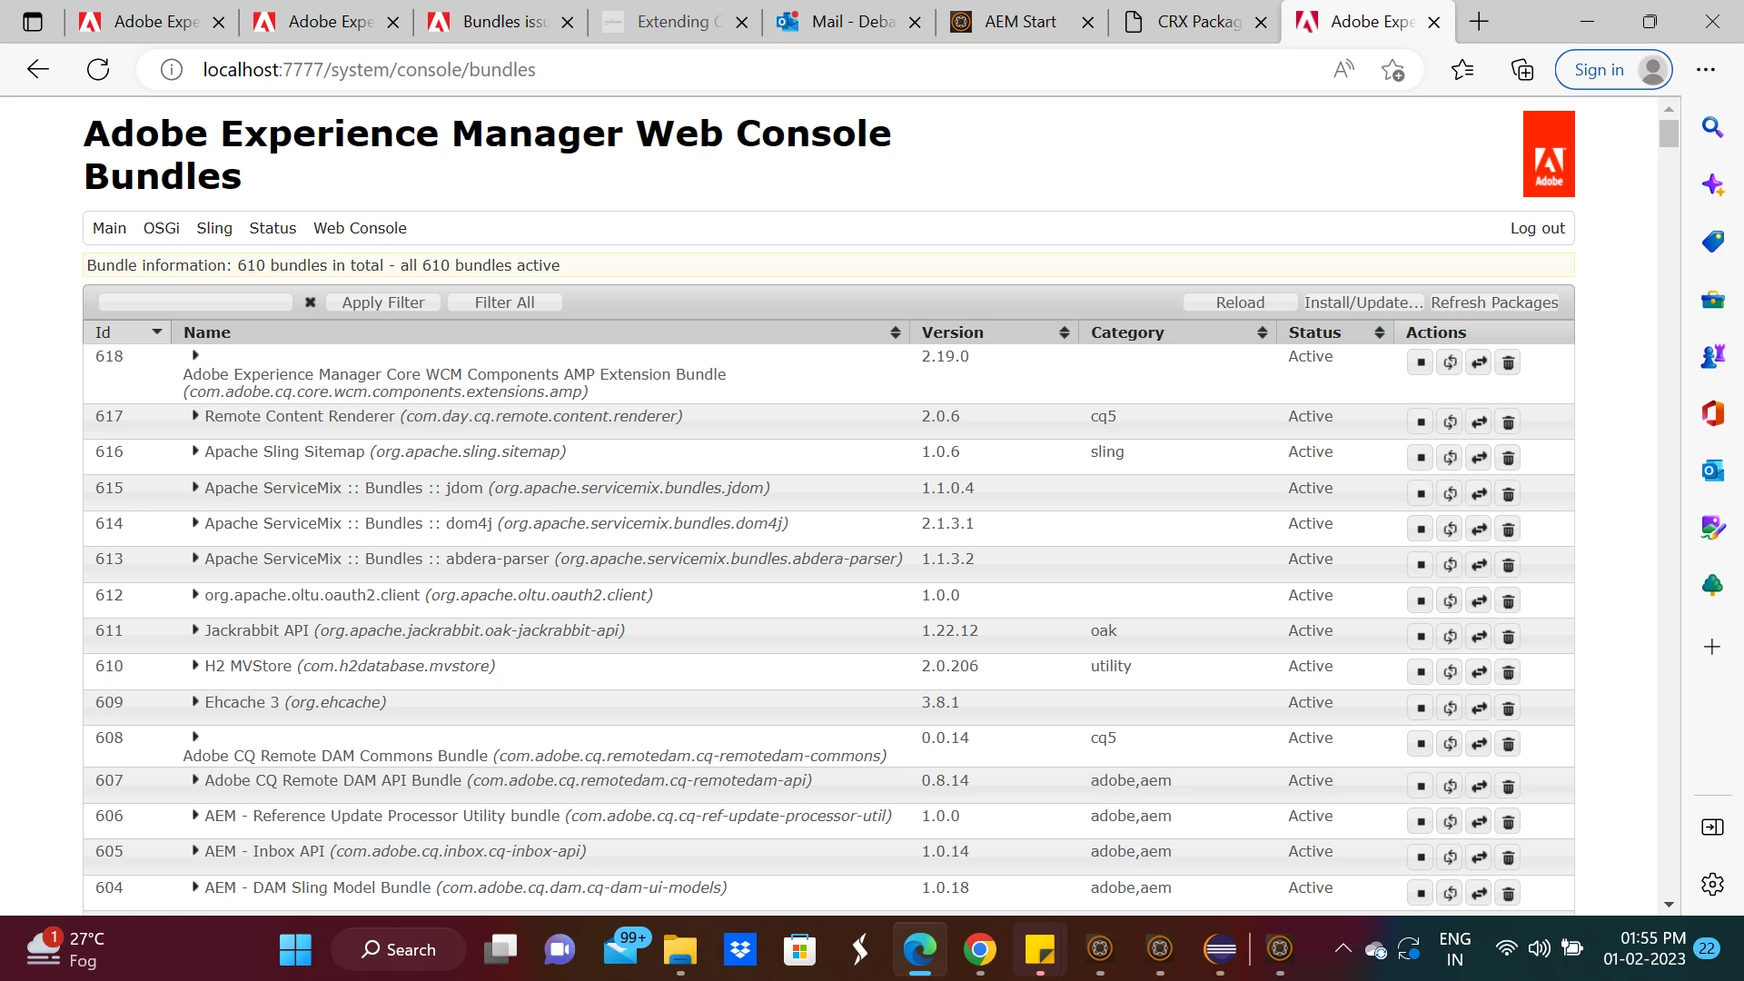The image size is (1744, 981).
Task: Click the bundle filter text field
Action: (195, 302)
